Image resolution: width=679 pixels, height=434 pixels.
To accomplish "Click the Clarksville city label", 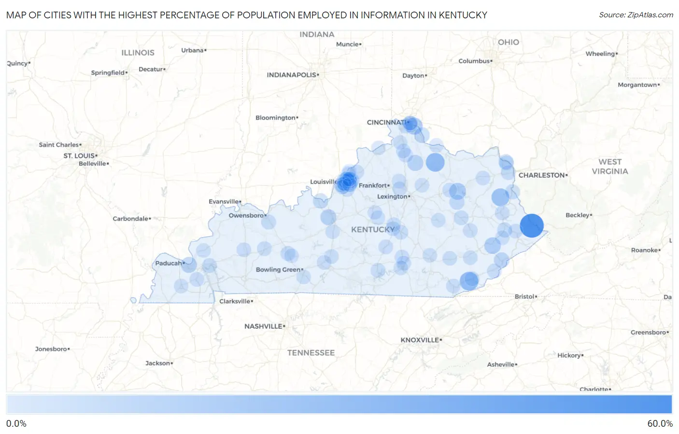I will click(x=235, y=301).
